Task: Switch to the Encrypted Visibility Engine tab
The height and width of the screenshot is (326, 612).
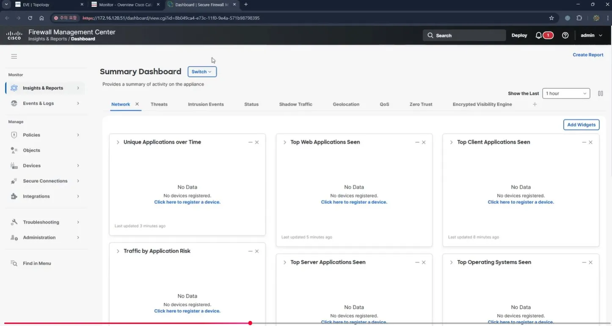Action: 482,104
